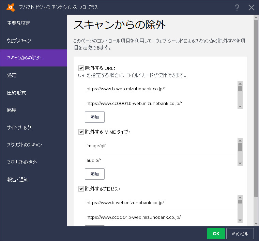Click 追加 under the URL exclusion list
This screenshot has width=259, height=241.
[x=95, y=117]
